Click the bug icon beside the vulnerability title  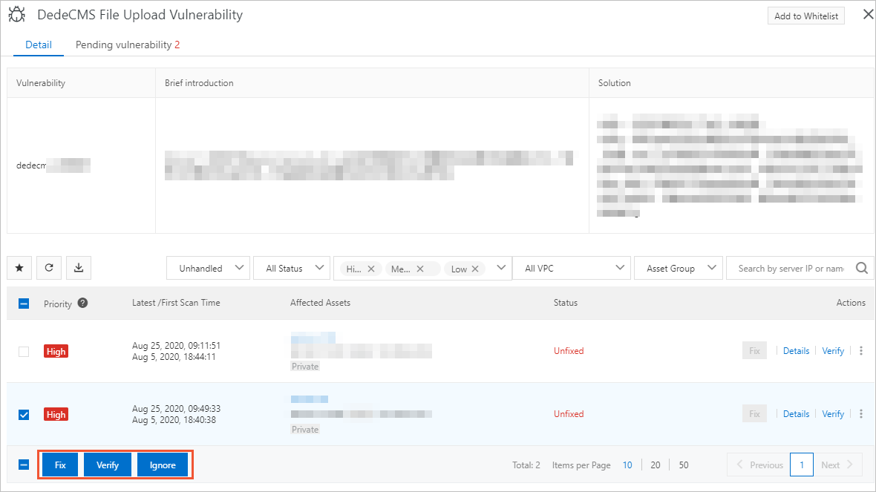[x=17, y=15]
